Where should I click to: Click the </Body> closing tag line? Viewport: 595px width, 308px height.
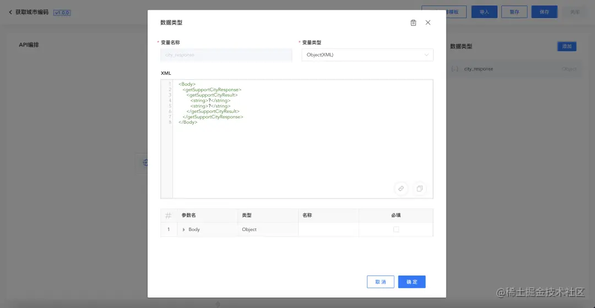tap(188, 122)
